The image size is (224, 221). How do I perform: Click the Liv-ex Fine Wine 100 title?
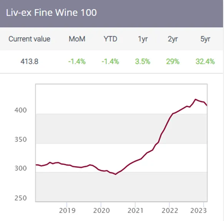51,13
